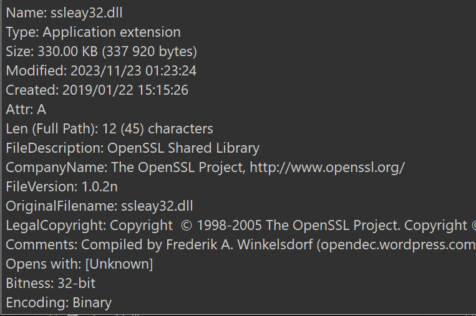The width and height of the screenshot is (476, 316).
Task: Click the Name: ssleay32.dll line
Action: (69, 12)
